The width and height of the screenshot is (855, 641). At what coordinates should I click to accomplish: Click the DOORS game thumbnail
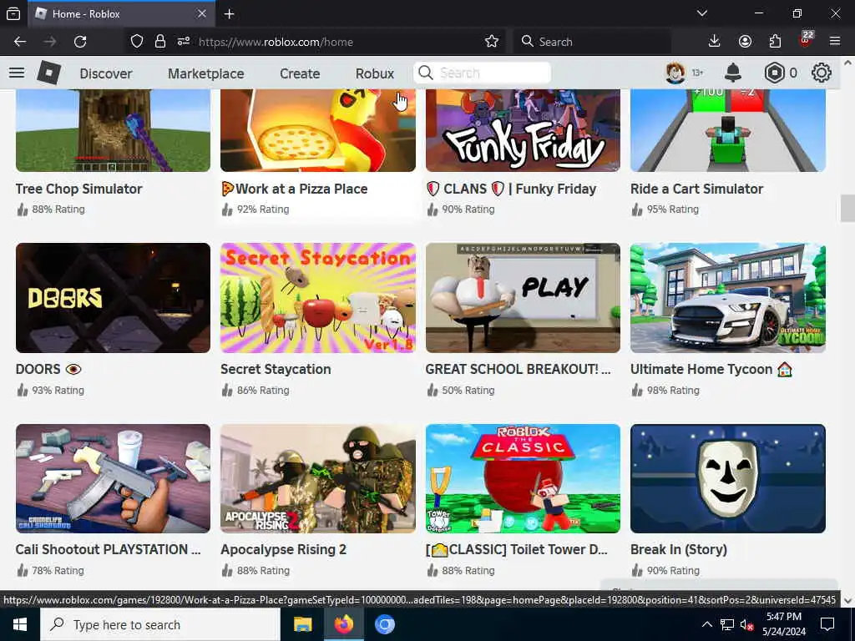[113, 298]
